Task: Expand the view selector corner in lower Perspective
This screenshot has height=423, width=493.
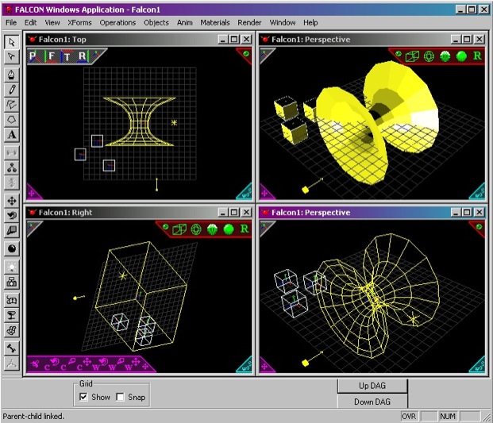Action: (266, 227)
